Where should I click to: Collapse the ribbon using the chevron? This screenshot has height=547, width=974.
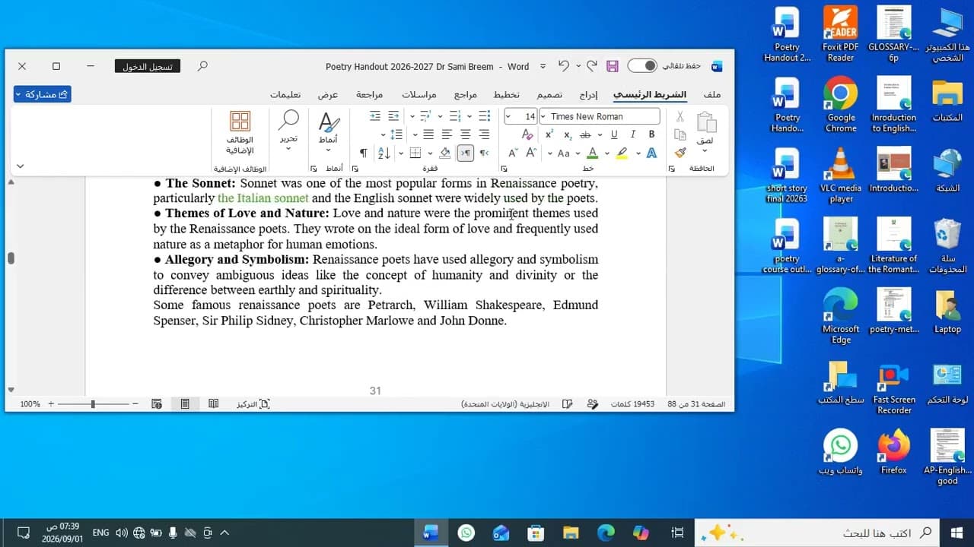point(21,166)
